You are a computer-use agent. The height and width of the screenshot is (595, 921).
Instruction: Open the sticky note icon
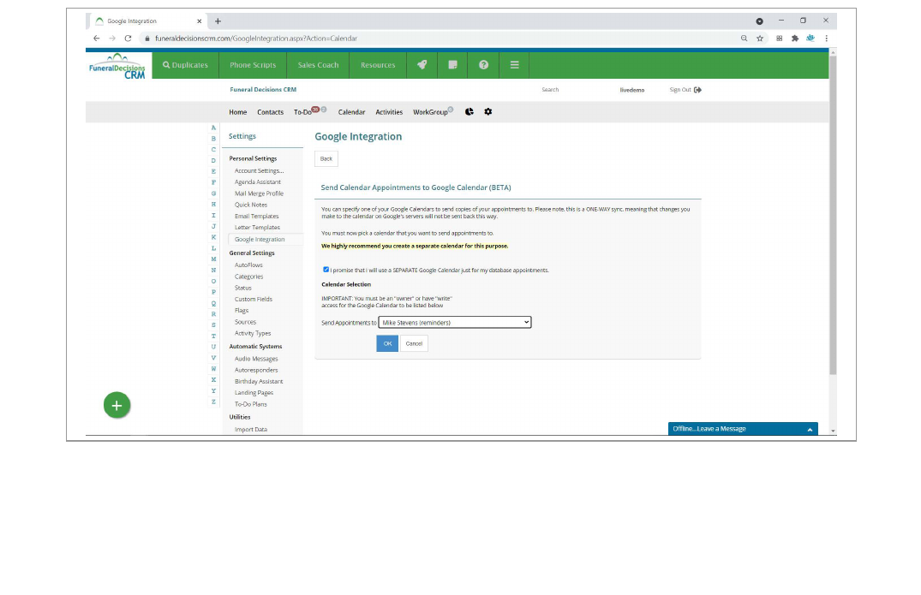452,65
